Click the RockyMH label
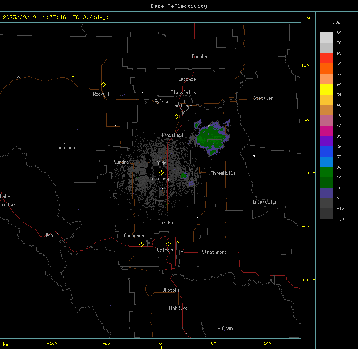Image resolution: width=358 pixels, height=349 pixels. (x=102, y=94)
